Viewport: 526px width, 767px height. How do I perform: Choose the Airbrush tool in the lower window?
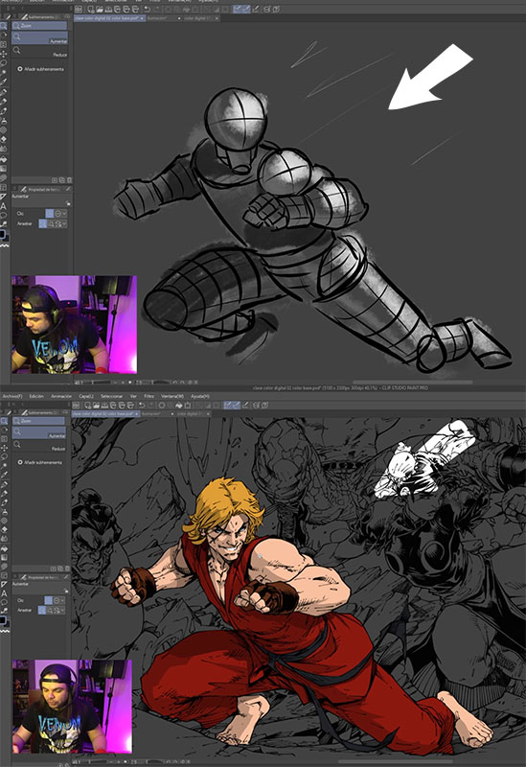[4, 512]
